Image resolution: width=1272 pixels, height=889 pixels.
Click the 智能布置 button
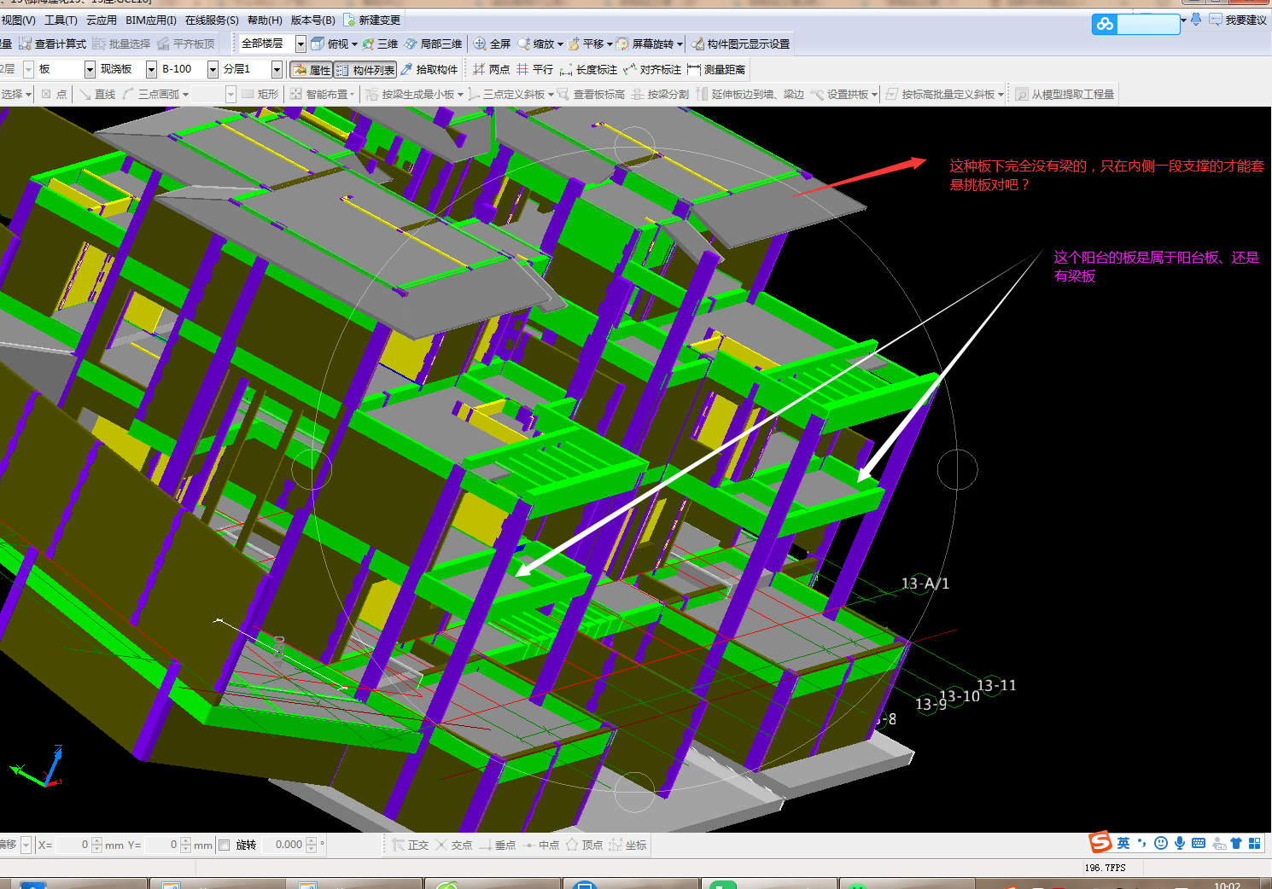tap(322, 94)
